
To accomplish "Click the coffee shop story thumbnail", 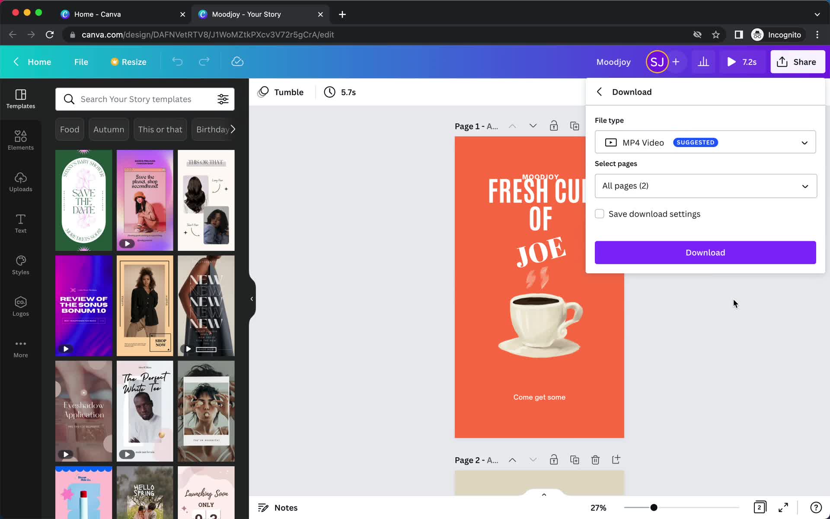I will tap(538, 287).
